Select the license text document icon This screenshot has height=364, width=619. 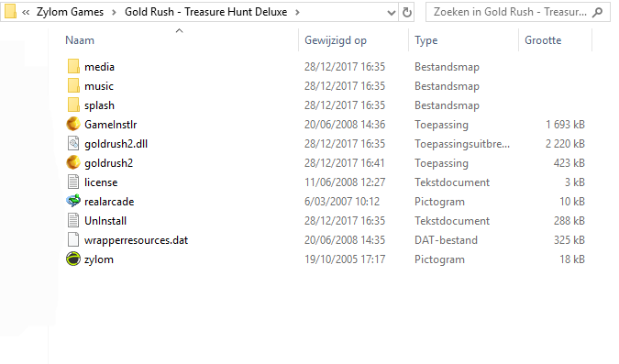(x=73, y=182)
